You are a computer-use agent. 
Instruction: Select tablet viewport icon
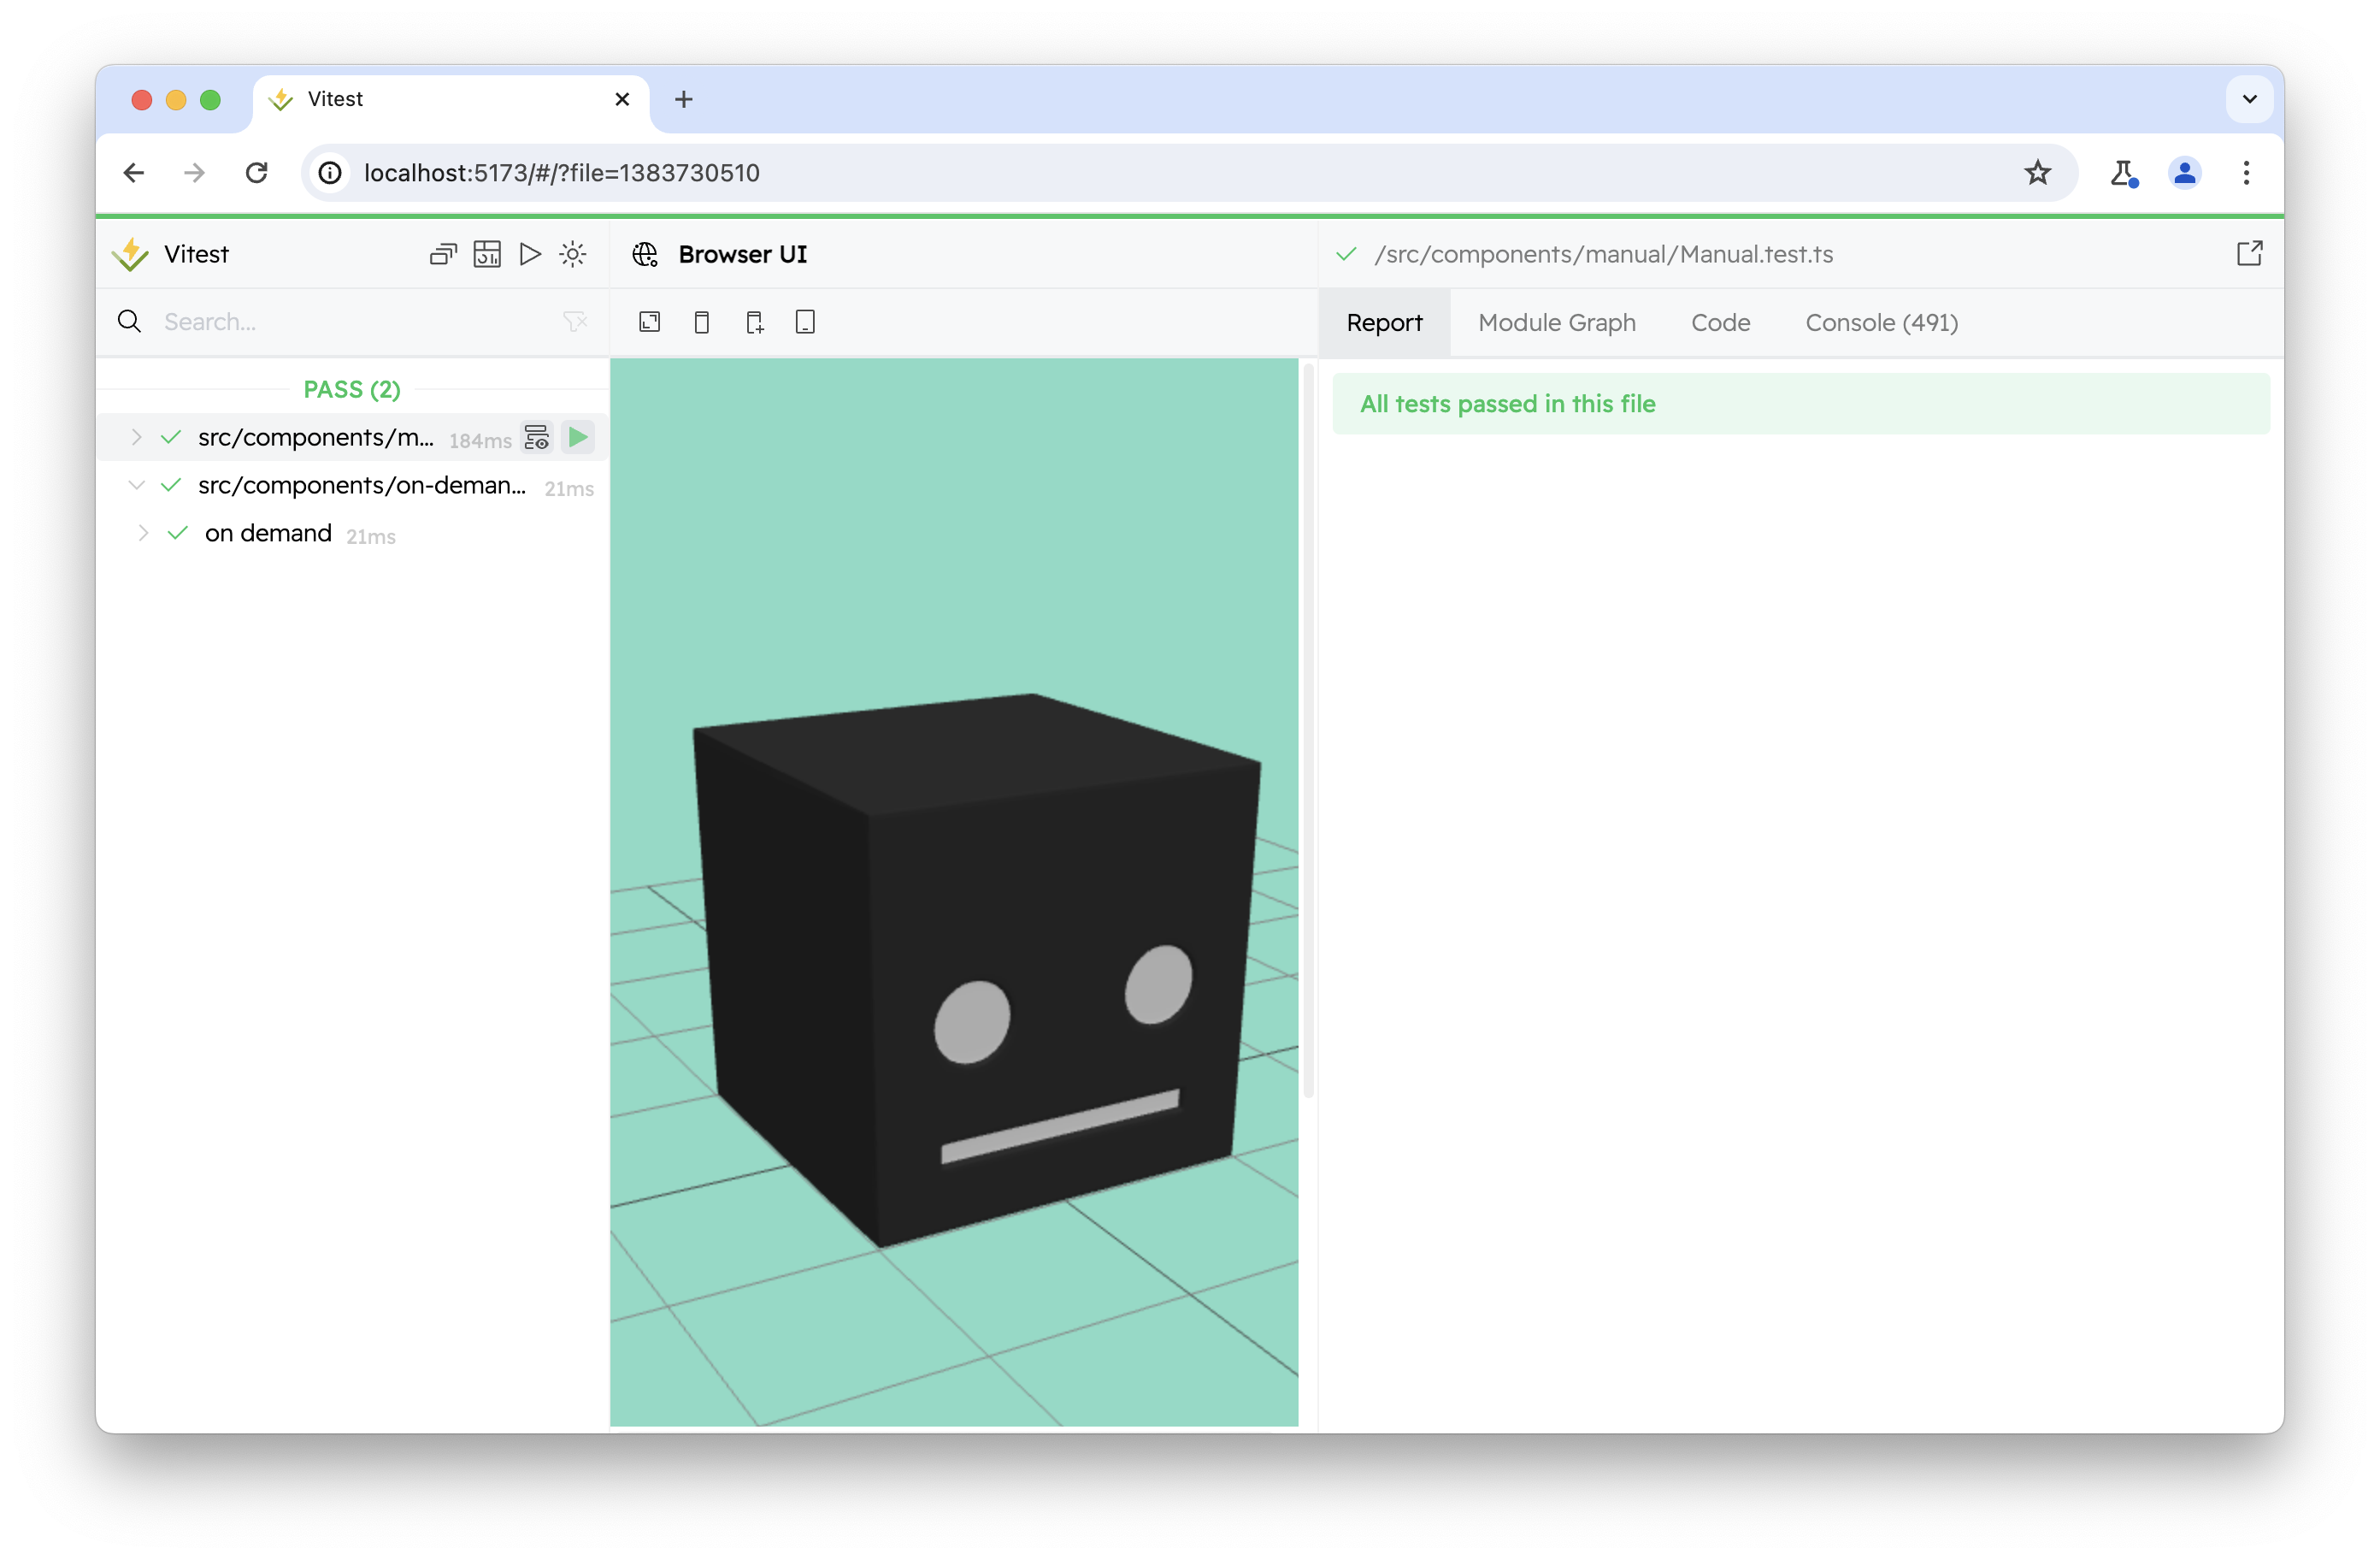(x=805, y=322)
